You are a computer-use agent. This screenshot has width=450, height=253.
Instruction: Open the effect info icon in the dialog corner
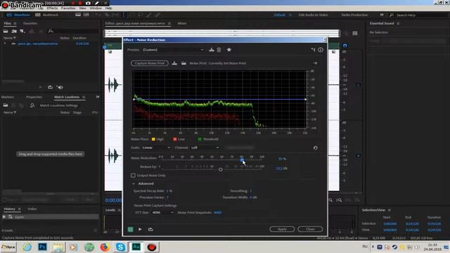coord(321,50)
